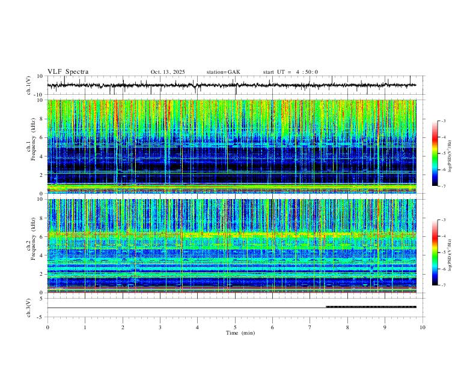This screenshot has height=367, width=476.
Task: Click the ch.2 "Frequency (kHz)" axis label
Action: coord(33,239)
